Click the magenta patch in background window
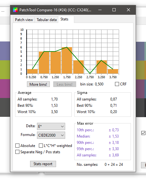 (x=5, y=89)
